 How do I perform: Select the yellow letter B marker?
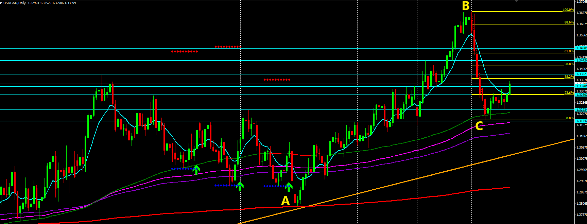(x=465, y=6)
